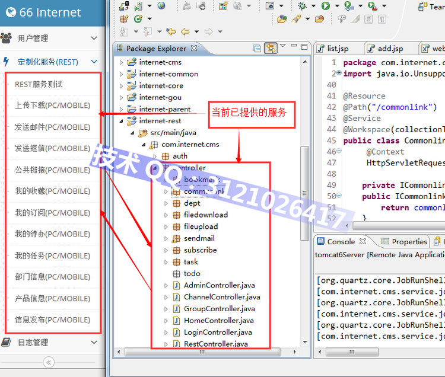The image size is (445, 377).
Task: Open the Debug button dropdown arrow
Action: click(x=313, y=6)
